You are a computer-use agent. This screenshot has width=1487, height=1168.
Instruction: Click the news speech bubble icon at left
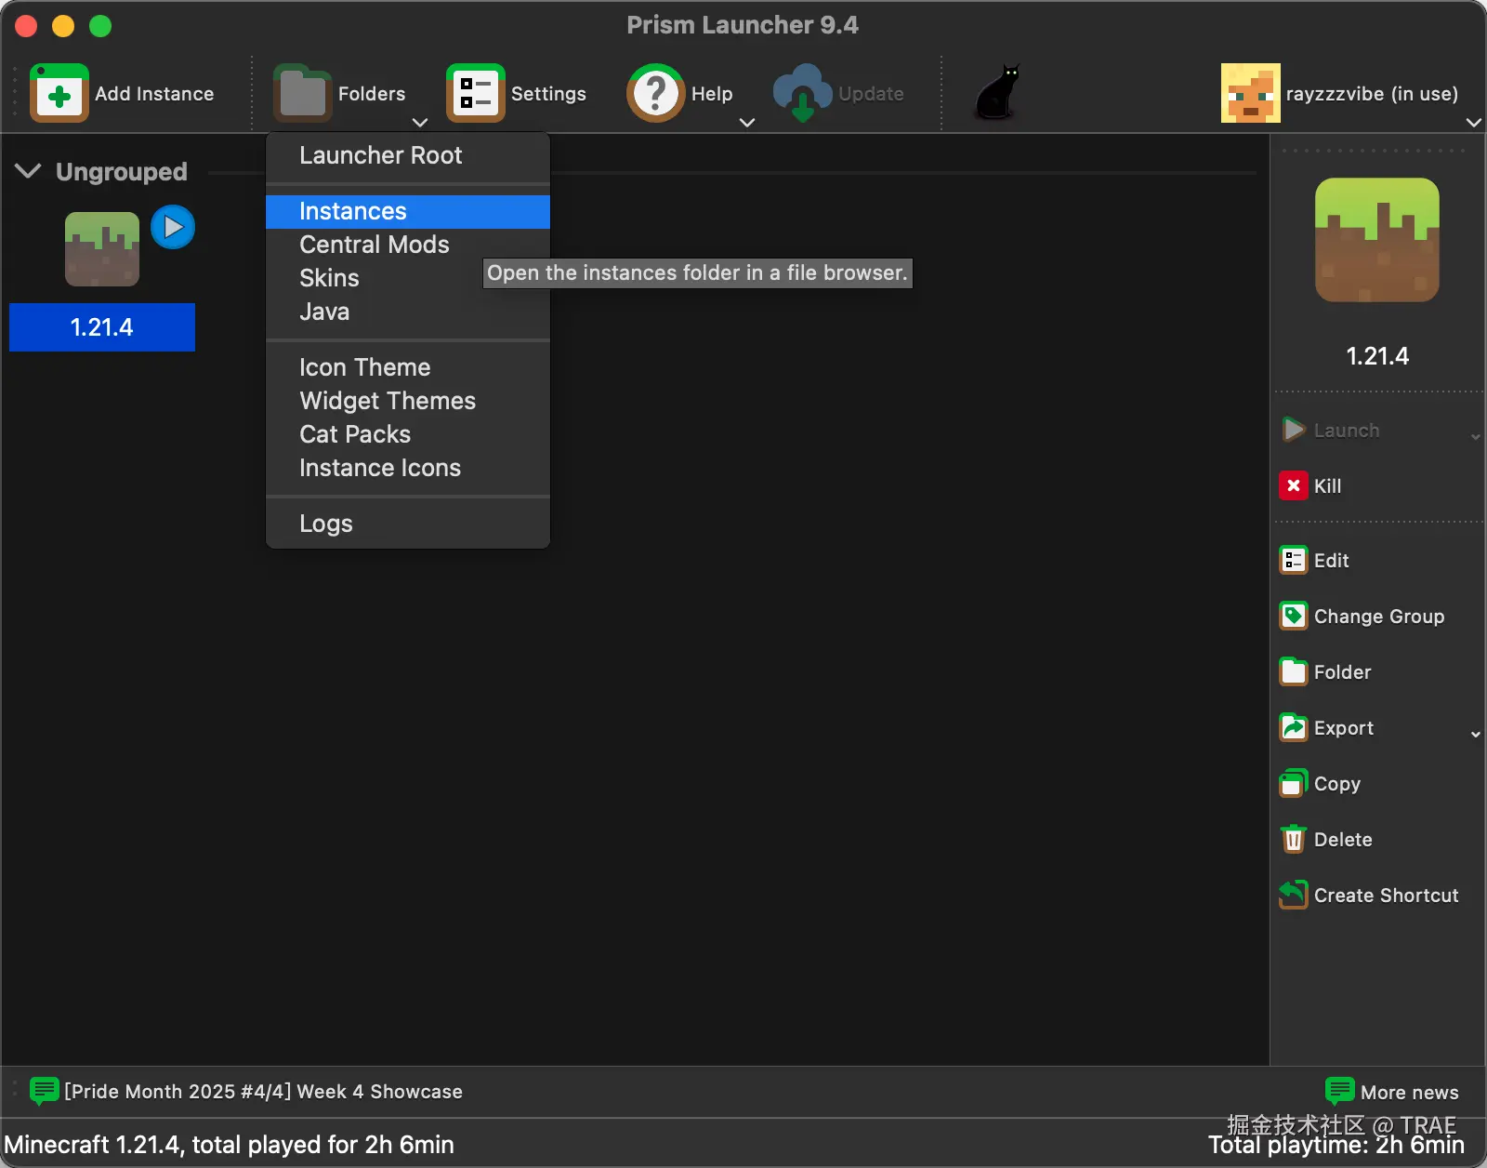point(44,1091)
